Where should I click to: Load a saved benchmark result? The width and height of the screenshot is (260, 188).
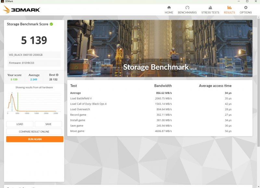[20, 124]
